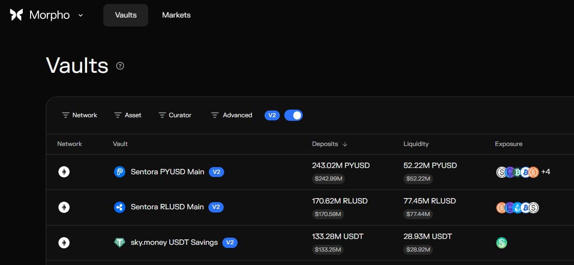
Task: Click V2 badge on sky.money USDT Savings
Action: click(230, 243)
